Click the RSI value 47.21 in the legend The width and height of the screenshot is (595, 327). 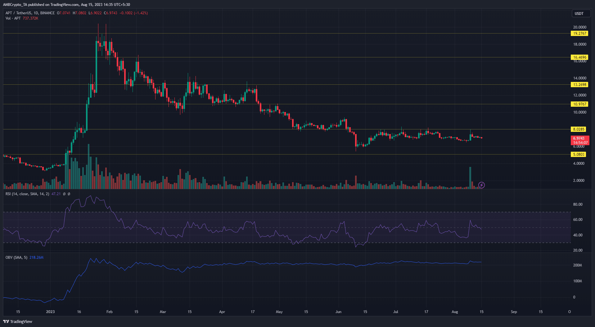click(x=56, y=194)
